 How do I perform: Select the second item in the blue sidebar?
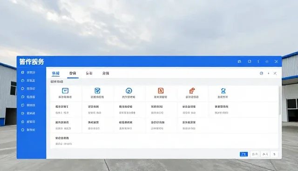tap(28, 80)
